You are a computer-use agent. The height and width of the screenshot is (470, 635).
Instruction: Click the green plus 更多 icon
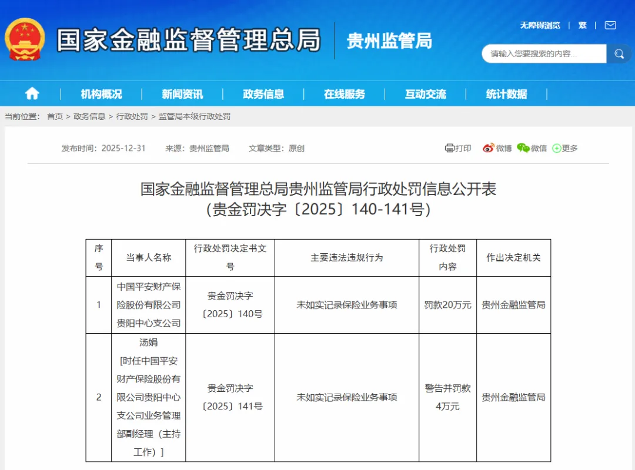click(557, 149)
